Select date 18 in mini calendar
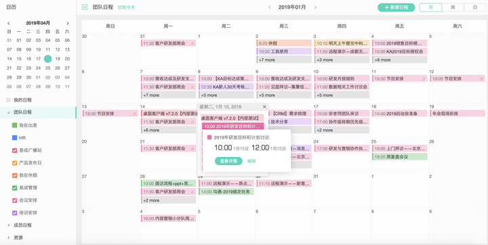488x245 pixels. coord(48,59)
